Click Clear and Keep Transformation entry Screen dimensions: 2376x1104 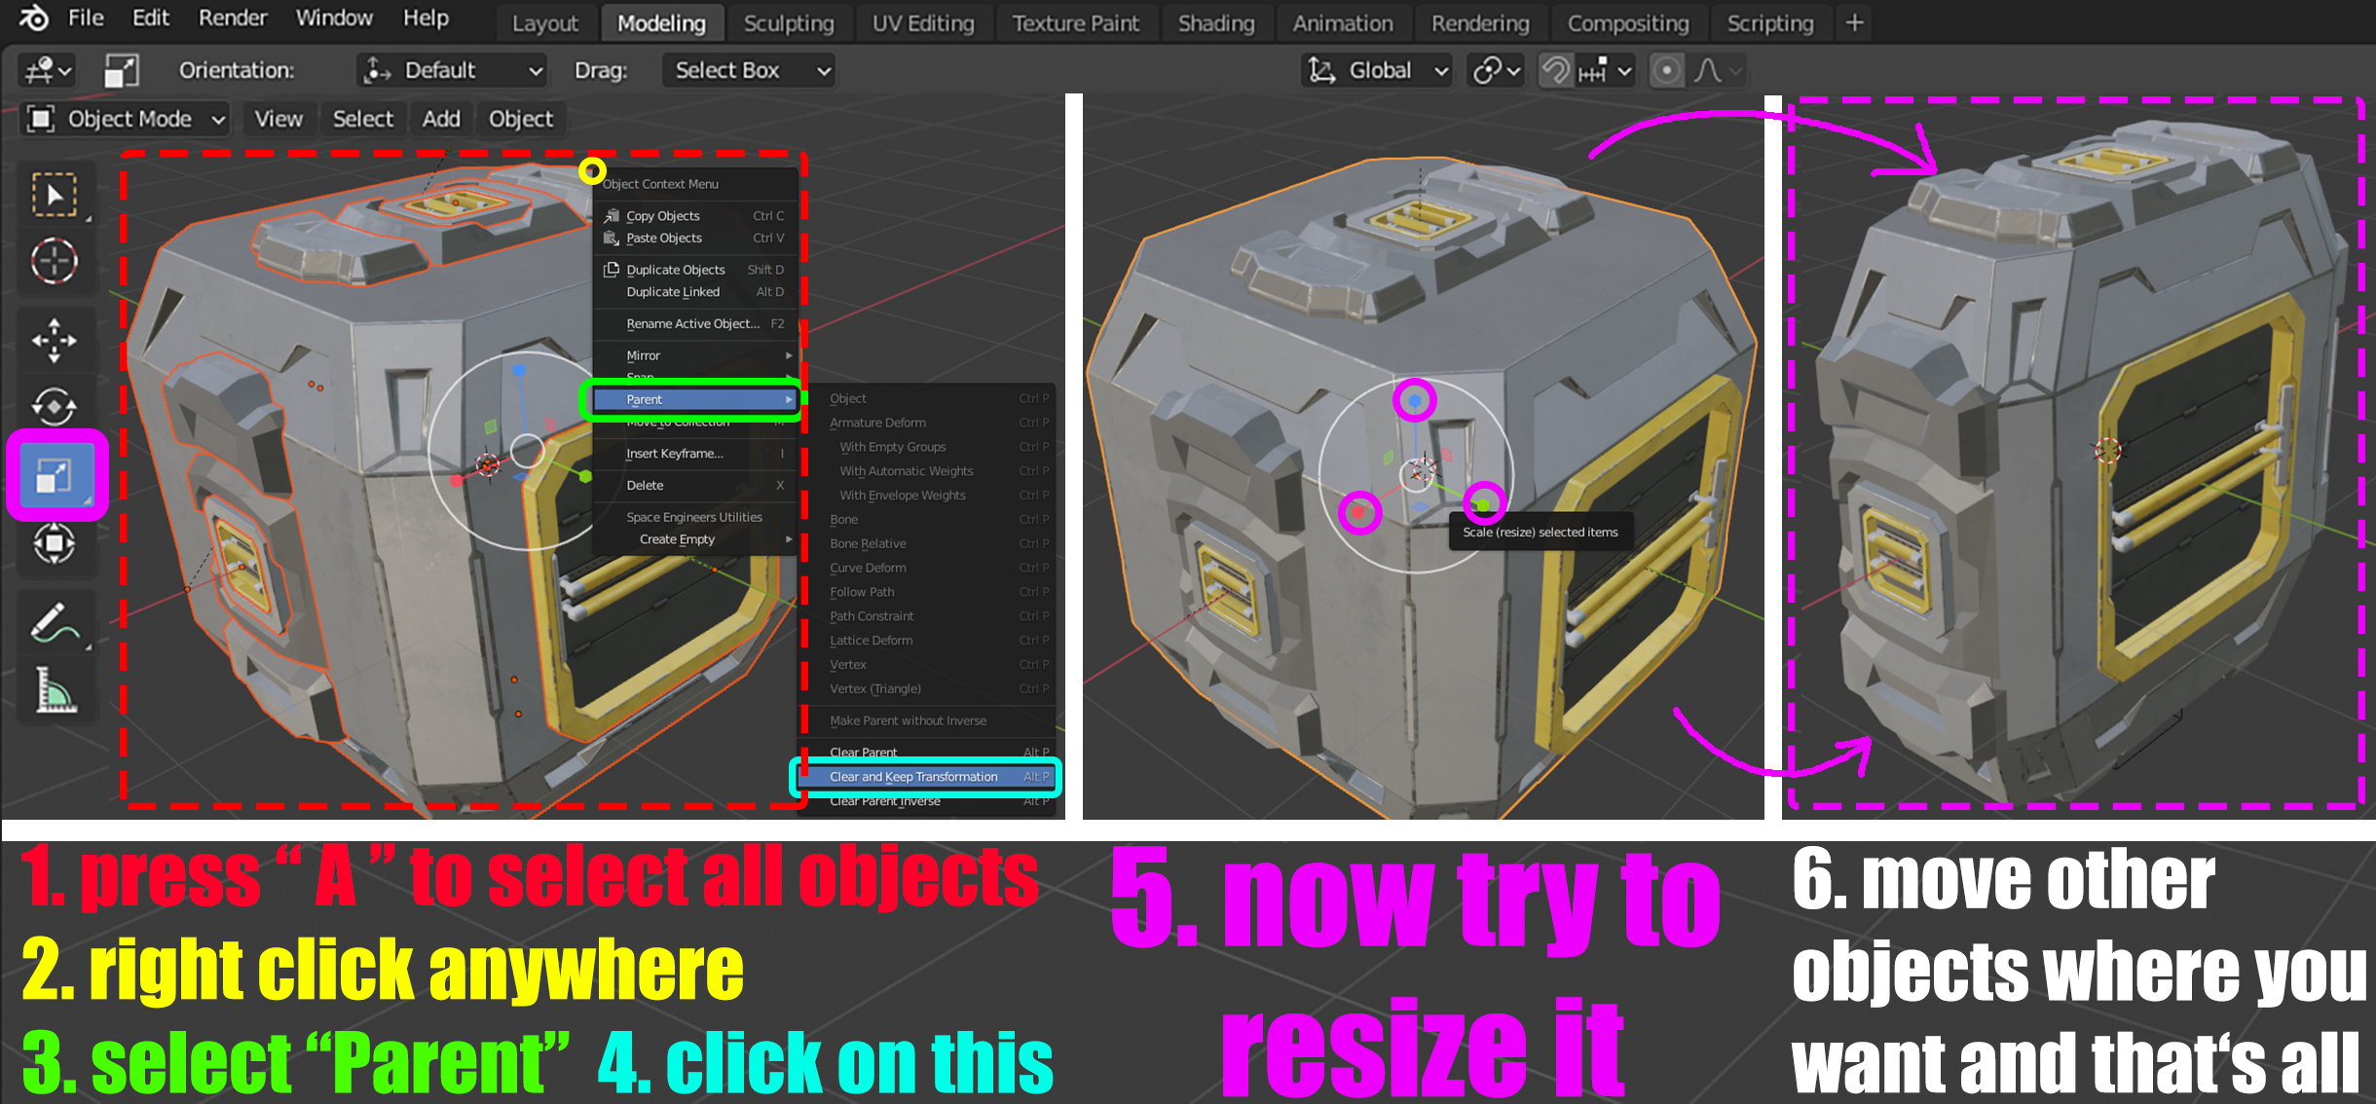(x=913, y=777)
